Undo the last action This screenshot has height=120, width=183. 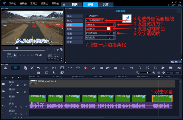[38, 68]
